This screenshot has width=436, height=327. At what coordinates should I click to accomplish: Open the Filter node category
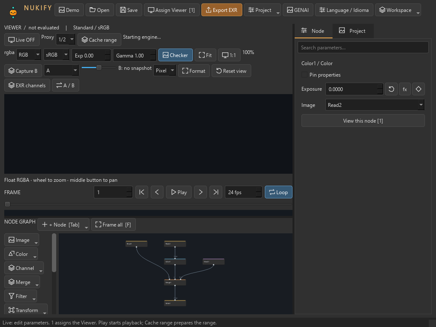point(20,296)
